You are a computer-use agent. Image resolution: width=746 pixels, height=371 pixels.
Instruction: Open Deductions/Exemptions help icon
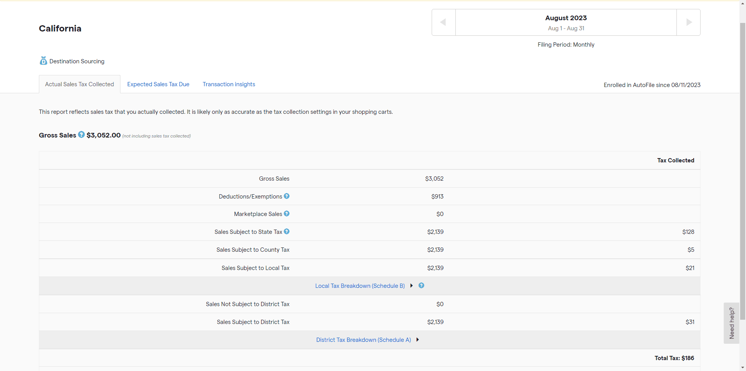coord(287,196)
